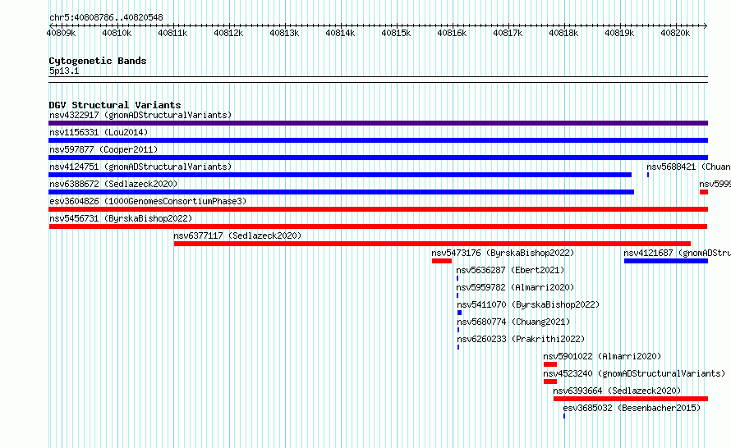Select the blue nsv4121687 variant bar
This screenshot has width=731, height=448.
click(x=666, y=261)
